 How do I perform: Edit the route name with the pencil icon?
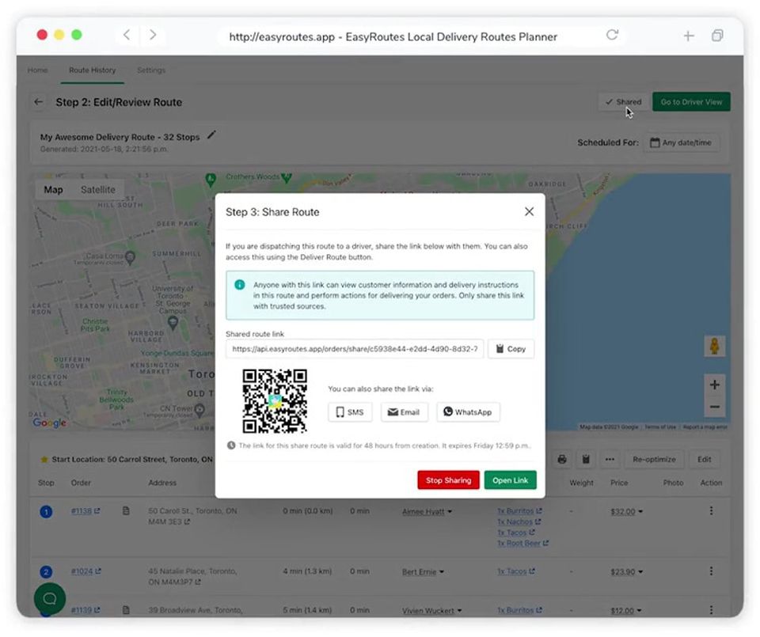[x=211, y=135]
